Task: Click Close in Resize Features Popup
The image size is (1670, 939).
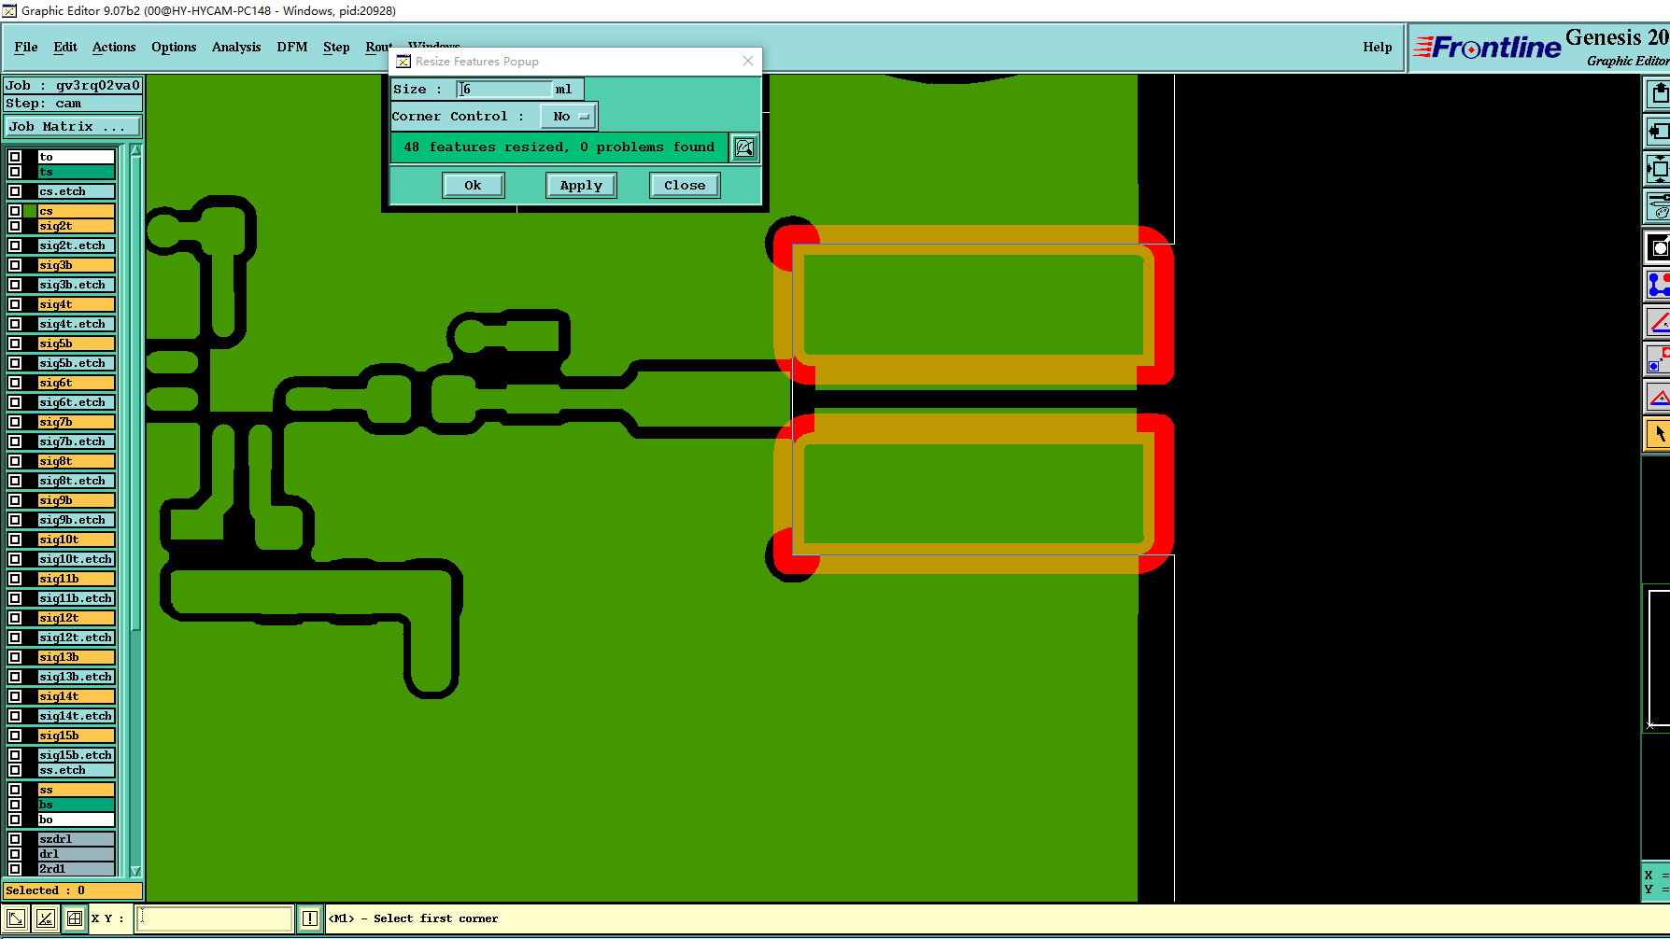Action: [685, 186]
